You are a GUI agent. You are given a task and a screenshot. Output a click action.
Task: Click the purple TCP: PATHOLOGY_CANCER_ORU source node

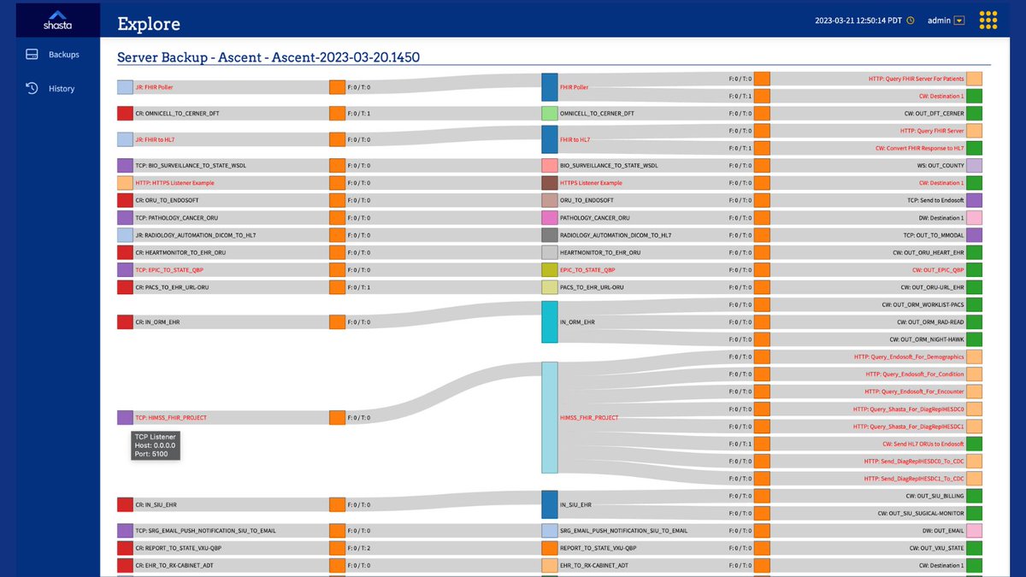pos(125,218)
